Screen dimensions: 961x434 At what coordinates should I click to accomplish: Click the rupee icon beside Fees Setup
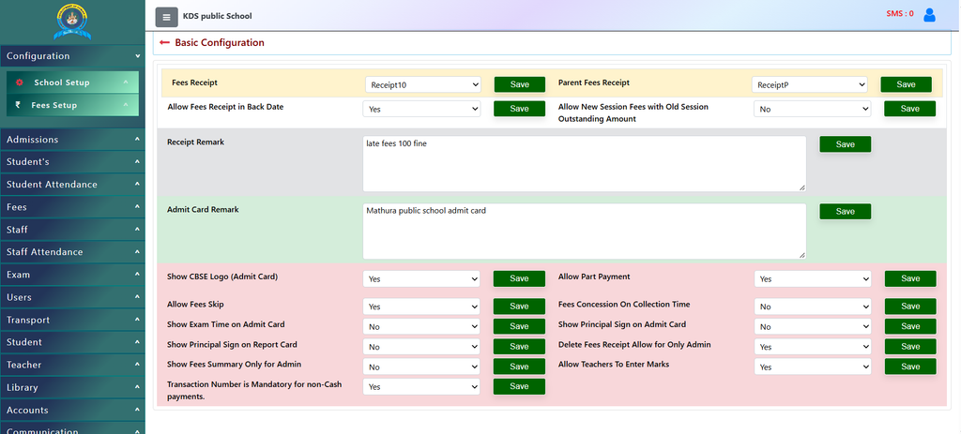[18, 105]
